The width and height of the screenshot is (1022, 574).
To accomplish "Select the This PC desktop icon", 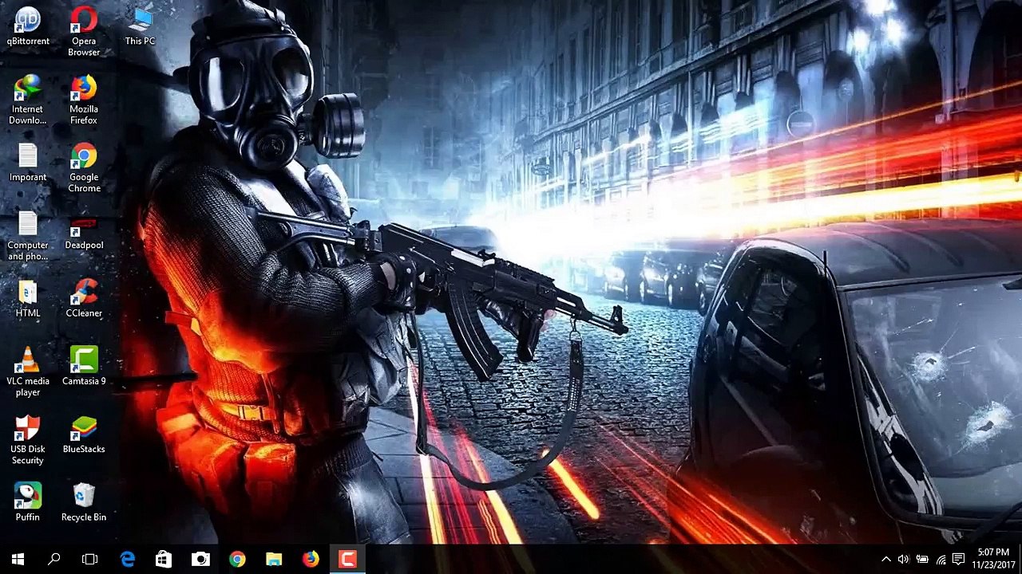I will click(140, 26).
